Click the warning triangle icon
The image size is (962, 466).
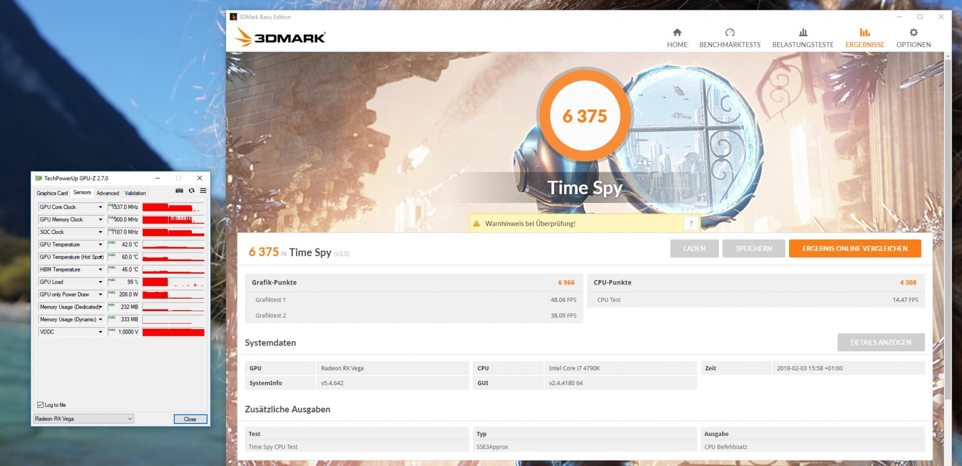476,223
